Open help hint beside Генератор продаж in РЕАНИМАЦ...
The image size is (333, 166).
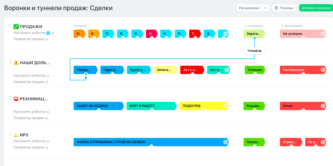47,118
